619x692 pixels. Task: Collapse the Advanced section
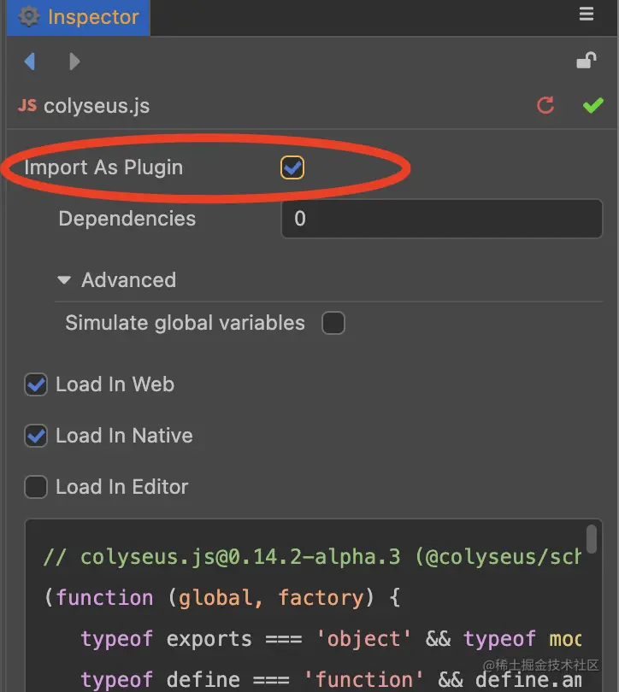click(64, 279)
